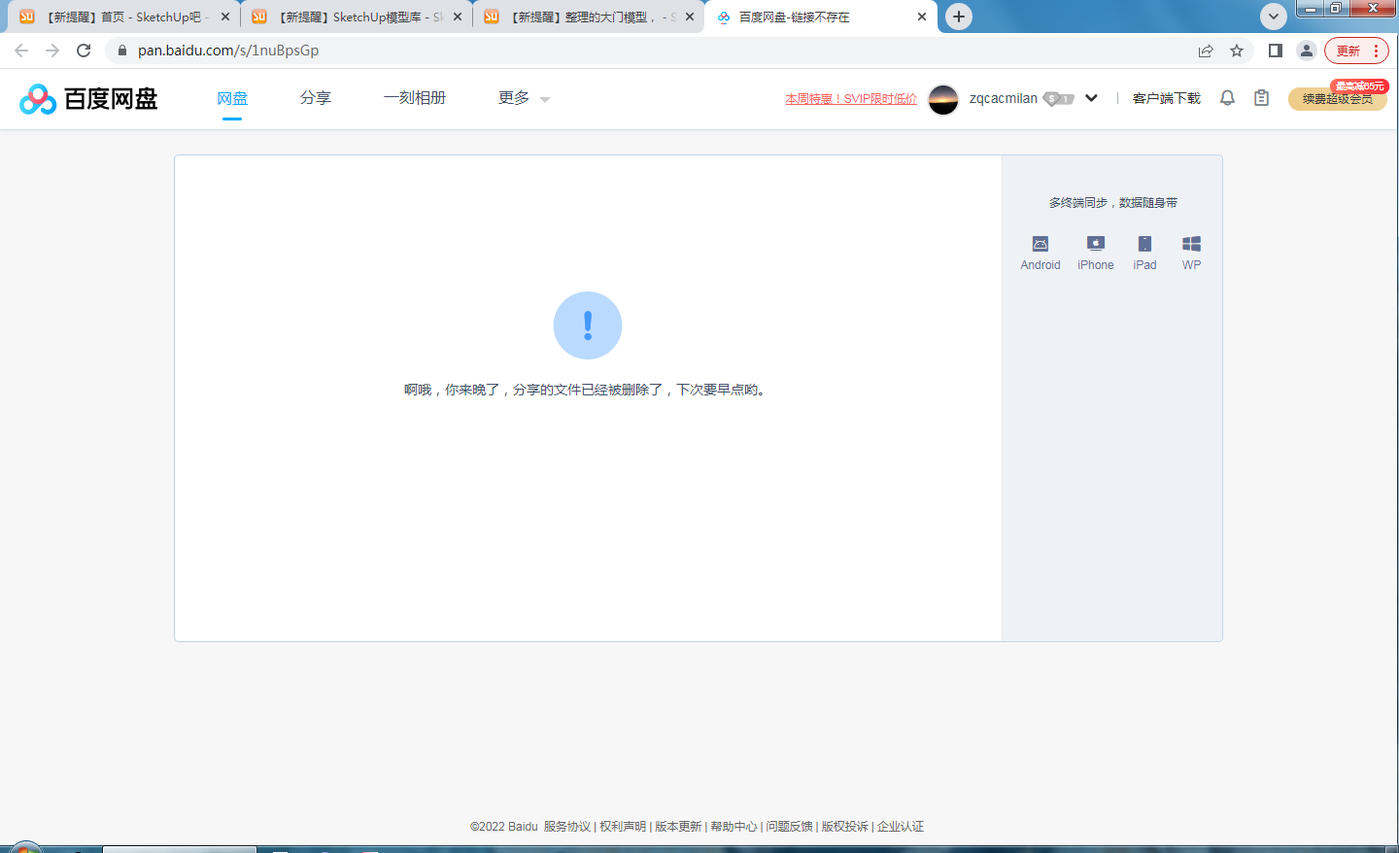The image size is (1399, 853).
Task: Click the 客户端下载 link
Action: point(1166,98)
